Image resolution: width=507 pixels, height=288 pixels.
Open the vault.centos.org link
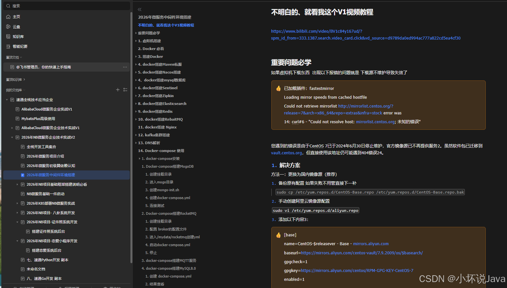[286, 153]
